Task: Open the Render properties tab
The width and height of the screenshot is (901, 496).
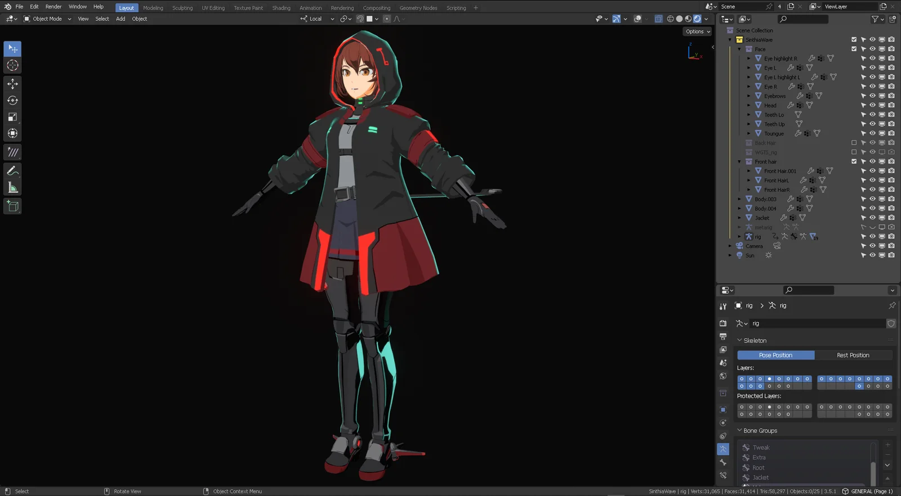Action: (x=723, y=323)
